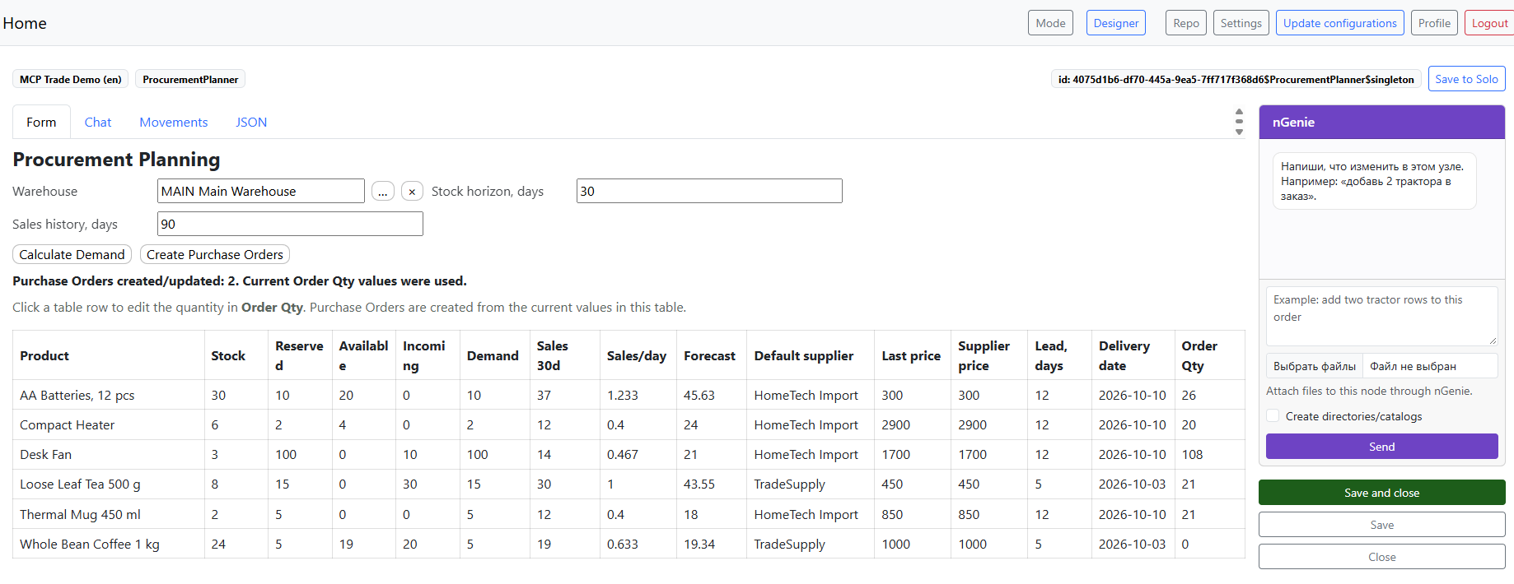Open Settings from the top bar
The image size is (1514, 584).
pos(1241,23)
